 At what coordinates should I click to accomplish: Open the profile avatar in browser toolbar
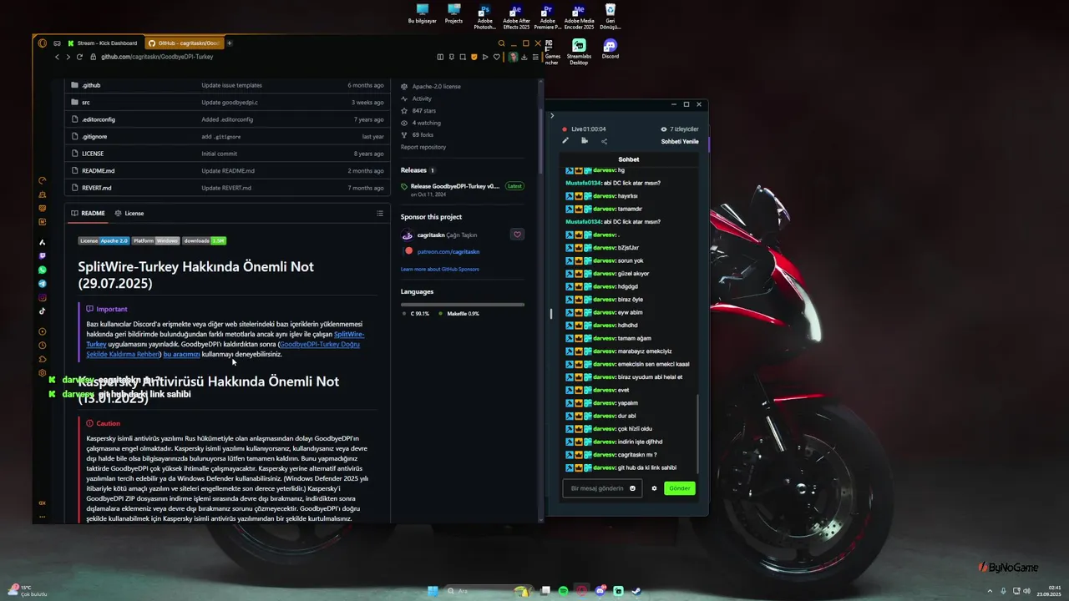click(514, 57)
